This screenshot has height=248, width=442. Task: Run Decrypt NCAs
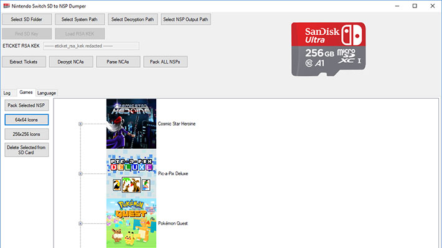[71, 62]
